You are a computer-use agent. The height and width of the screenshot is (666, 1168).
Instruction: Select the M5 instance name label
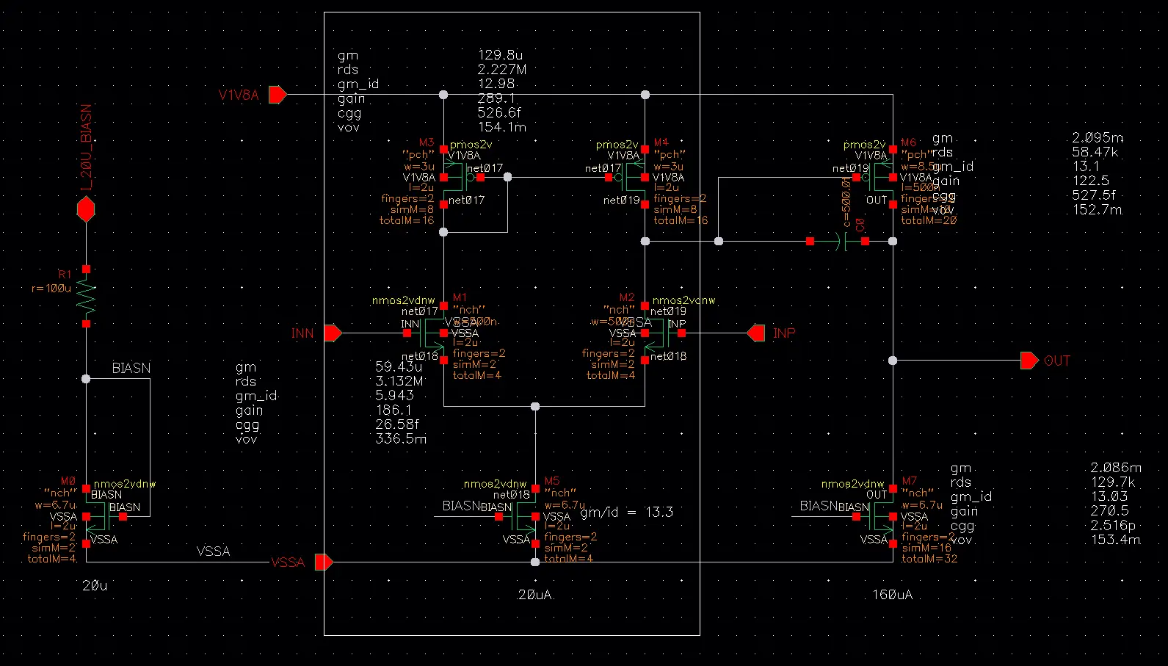[552, 482]
